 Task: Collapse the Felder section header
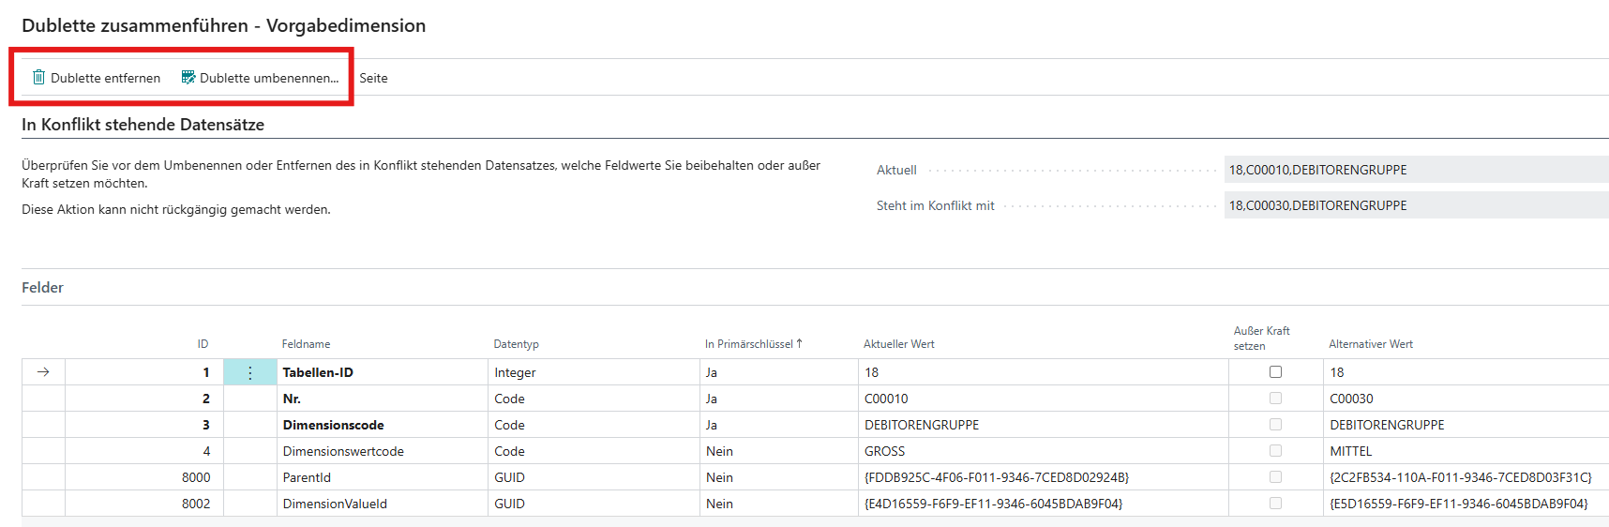[43, 288]
